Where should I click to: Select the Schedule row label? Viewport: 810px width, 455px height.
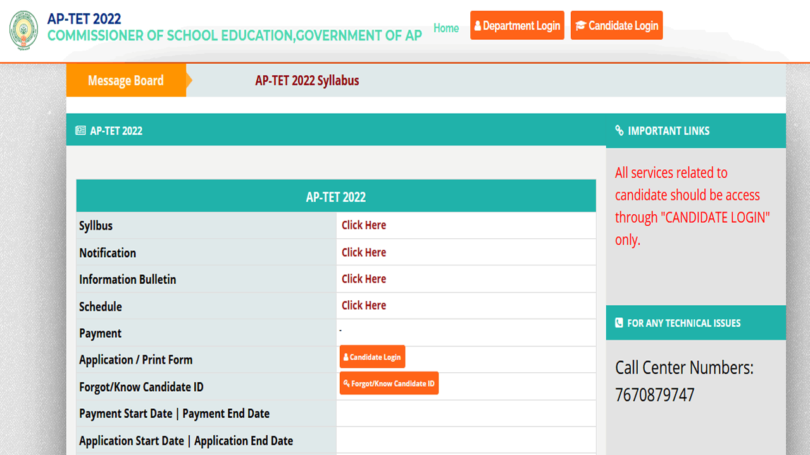coord(101,306)
